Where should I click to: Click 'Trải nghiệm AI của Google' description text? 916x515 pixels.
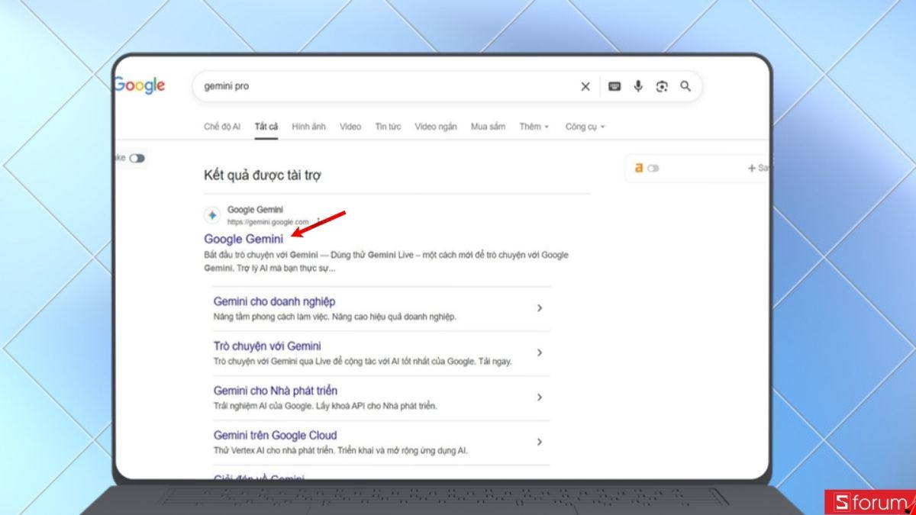point(325,406)
